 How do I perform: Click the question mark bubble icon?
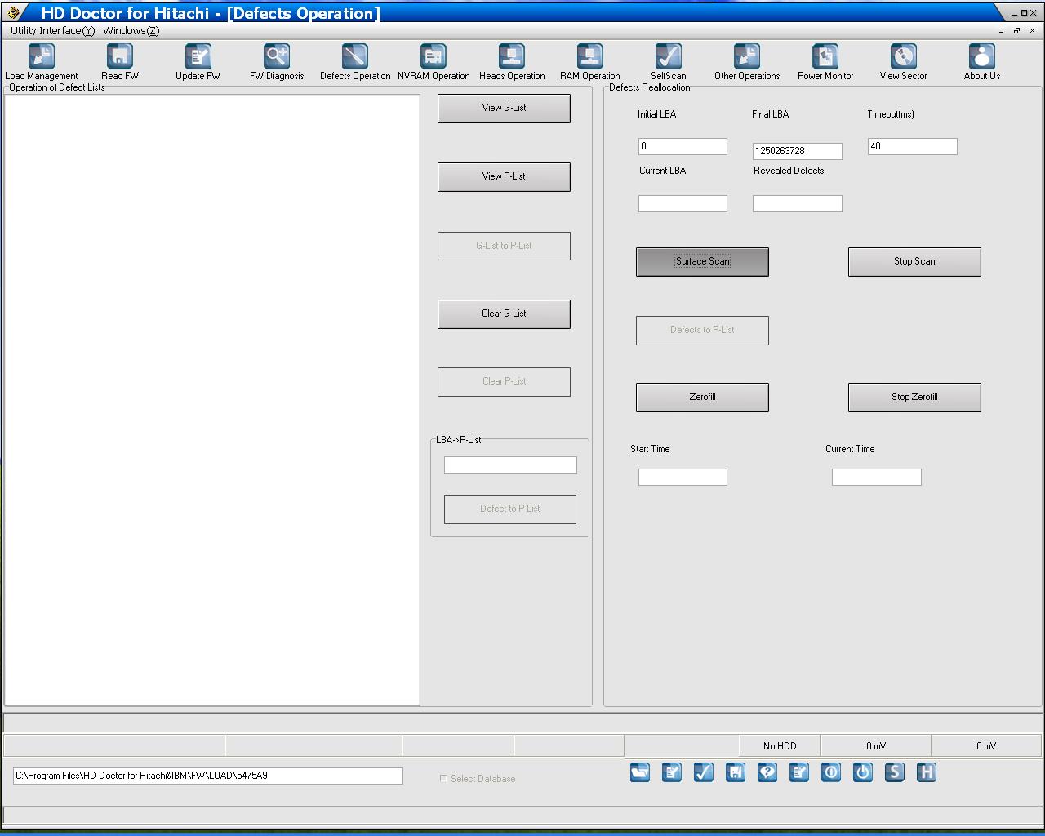click(767, 772)
